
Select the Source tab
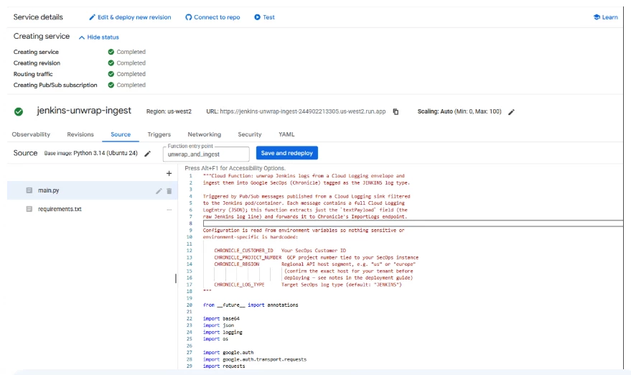pyautogui.click(x=121, y=134)
